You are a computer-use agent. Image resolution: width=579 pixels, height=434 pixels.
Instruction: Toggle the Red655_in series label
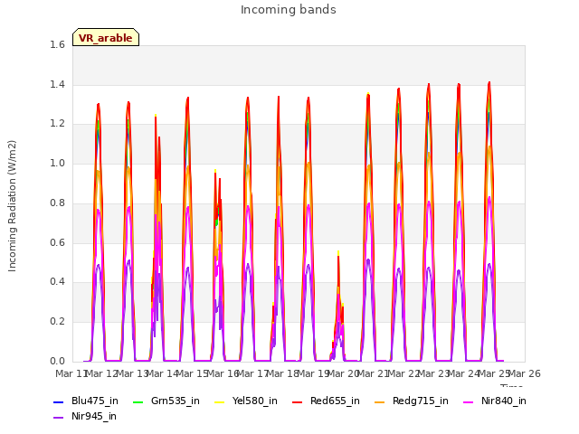[335, 401]
